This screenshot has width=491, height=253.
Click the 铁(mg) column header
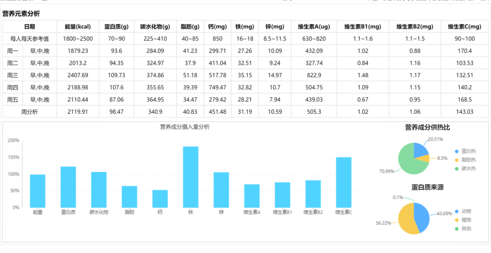coord(245,27)
